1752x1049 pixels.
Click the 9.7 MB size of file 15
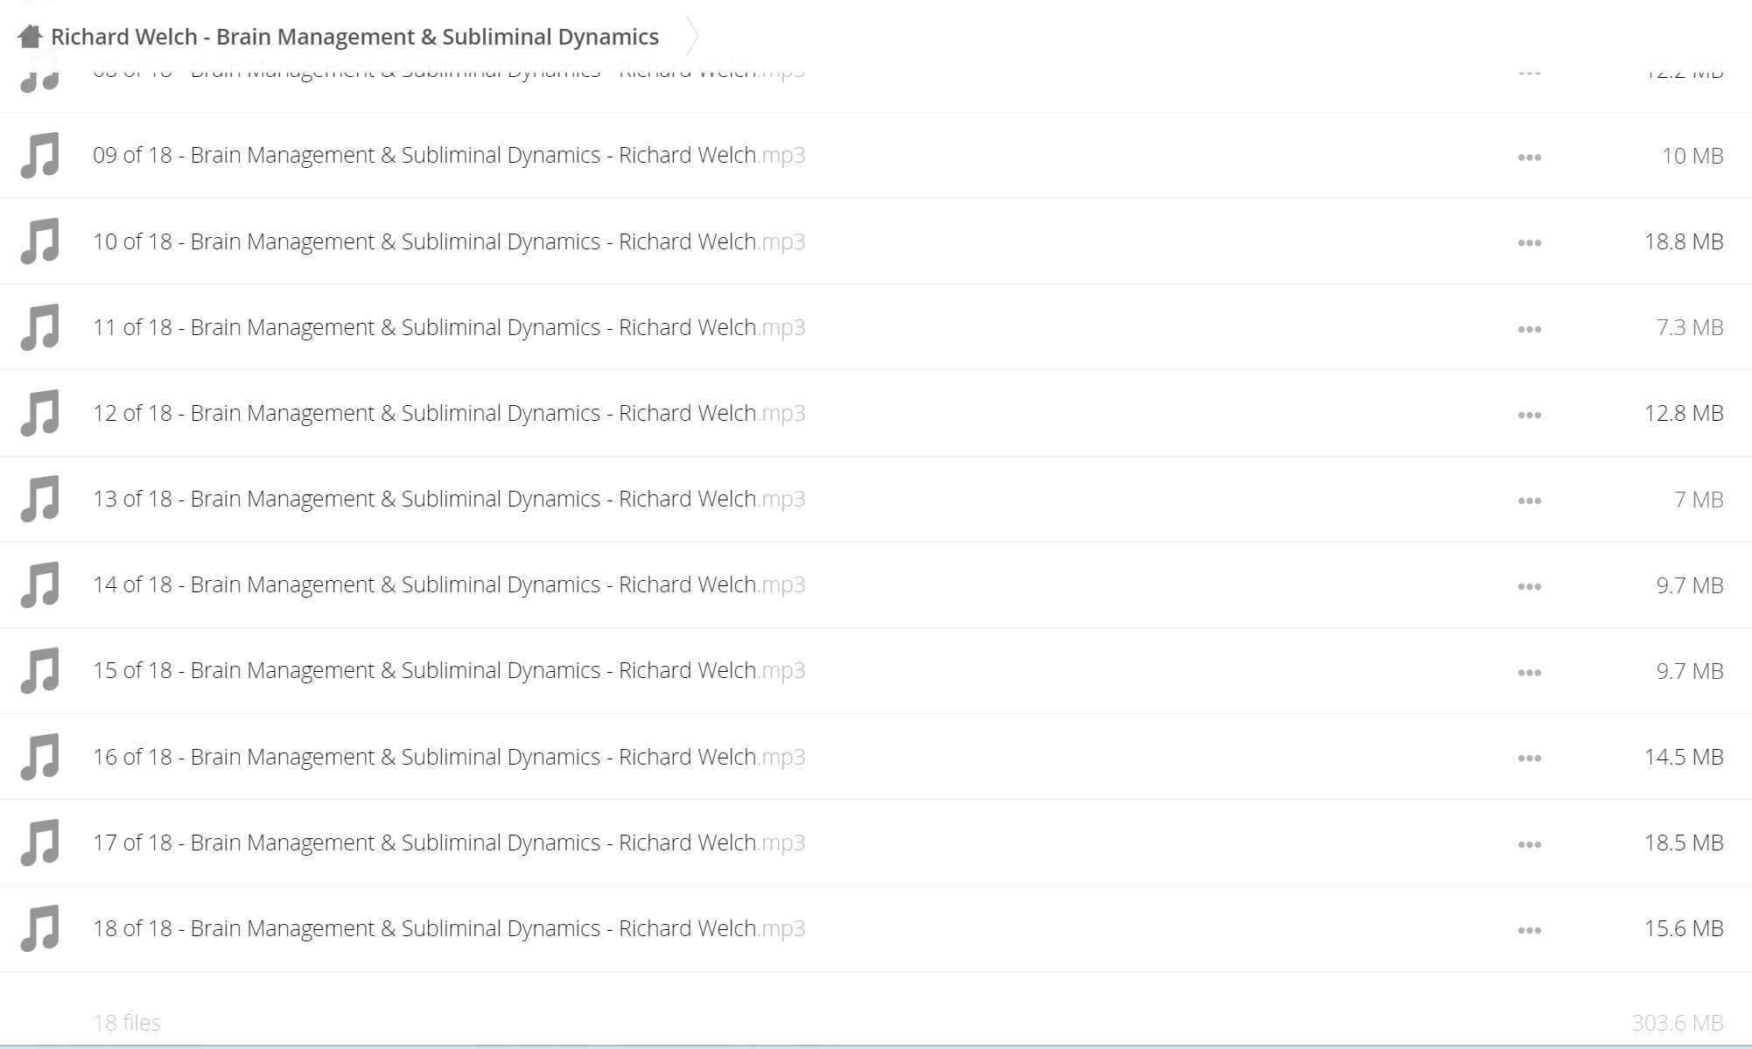1690,671
